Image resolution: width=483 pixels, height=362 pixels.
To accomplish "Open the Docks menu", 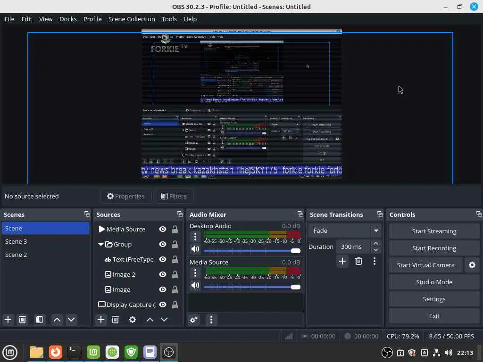I will pyautogui.click(x=68, y=19).
